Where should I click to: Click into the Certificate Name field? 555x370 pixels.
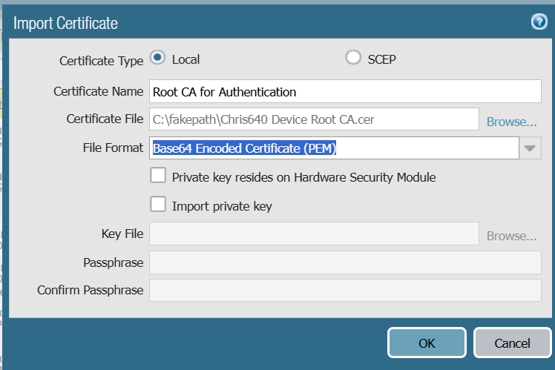[345, 92]
